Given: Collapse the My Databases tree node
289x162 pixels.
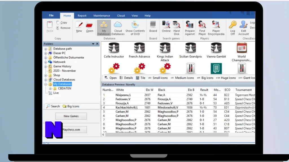Looking at the screenshot, I should (46, 84).
